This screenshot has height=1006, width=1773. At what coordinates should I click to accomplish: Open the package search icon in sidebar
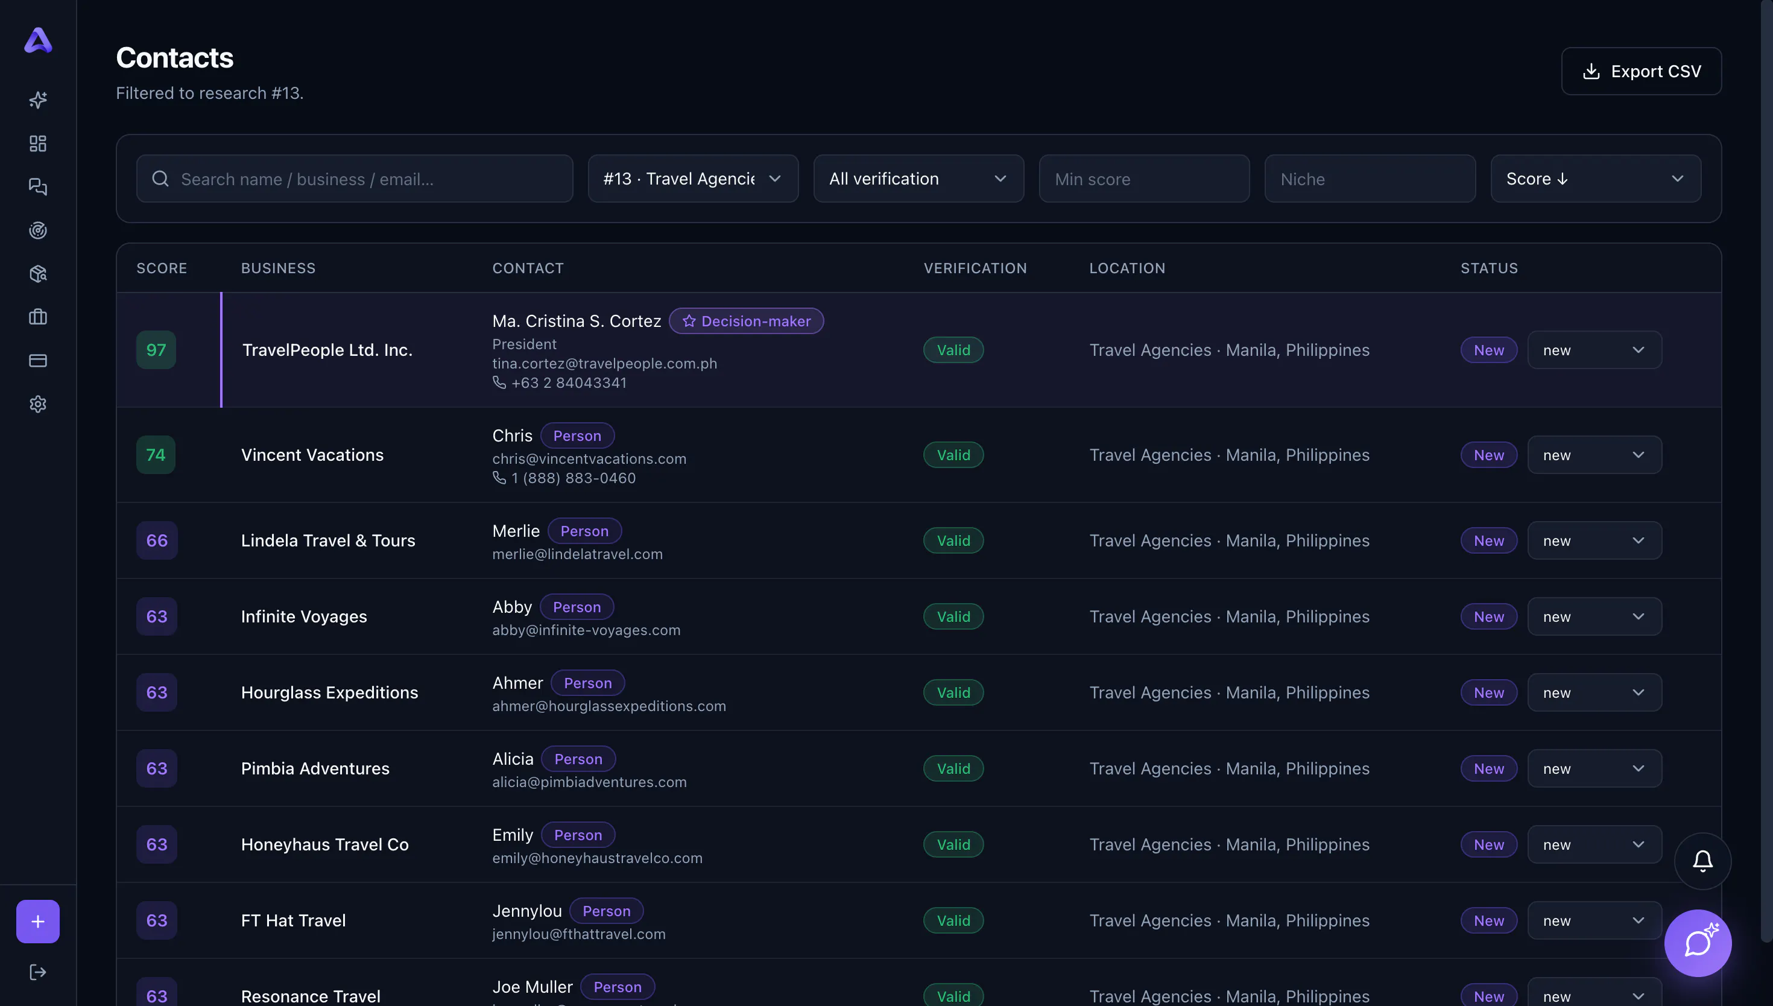pos(38,274)
